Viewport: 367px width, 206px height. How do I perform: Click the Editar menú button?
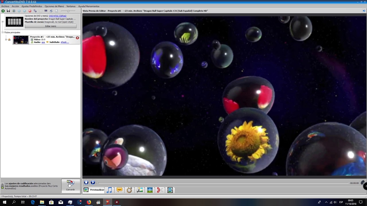[x=51, y=26]
